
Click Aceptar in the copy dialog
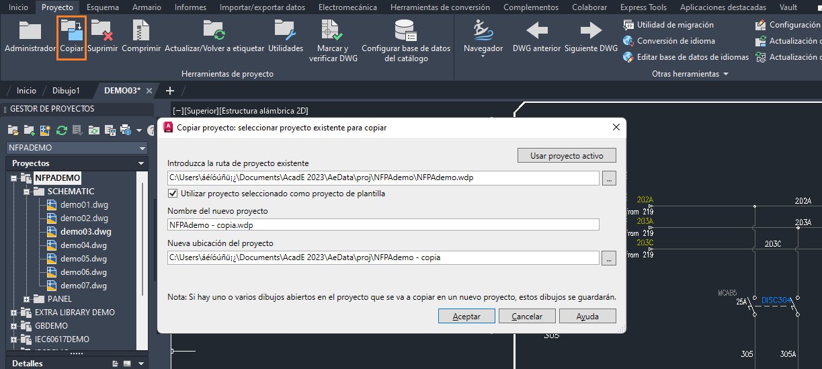point(466,316)
